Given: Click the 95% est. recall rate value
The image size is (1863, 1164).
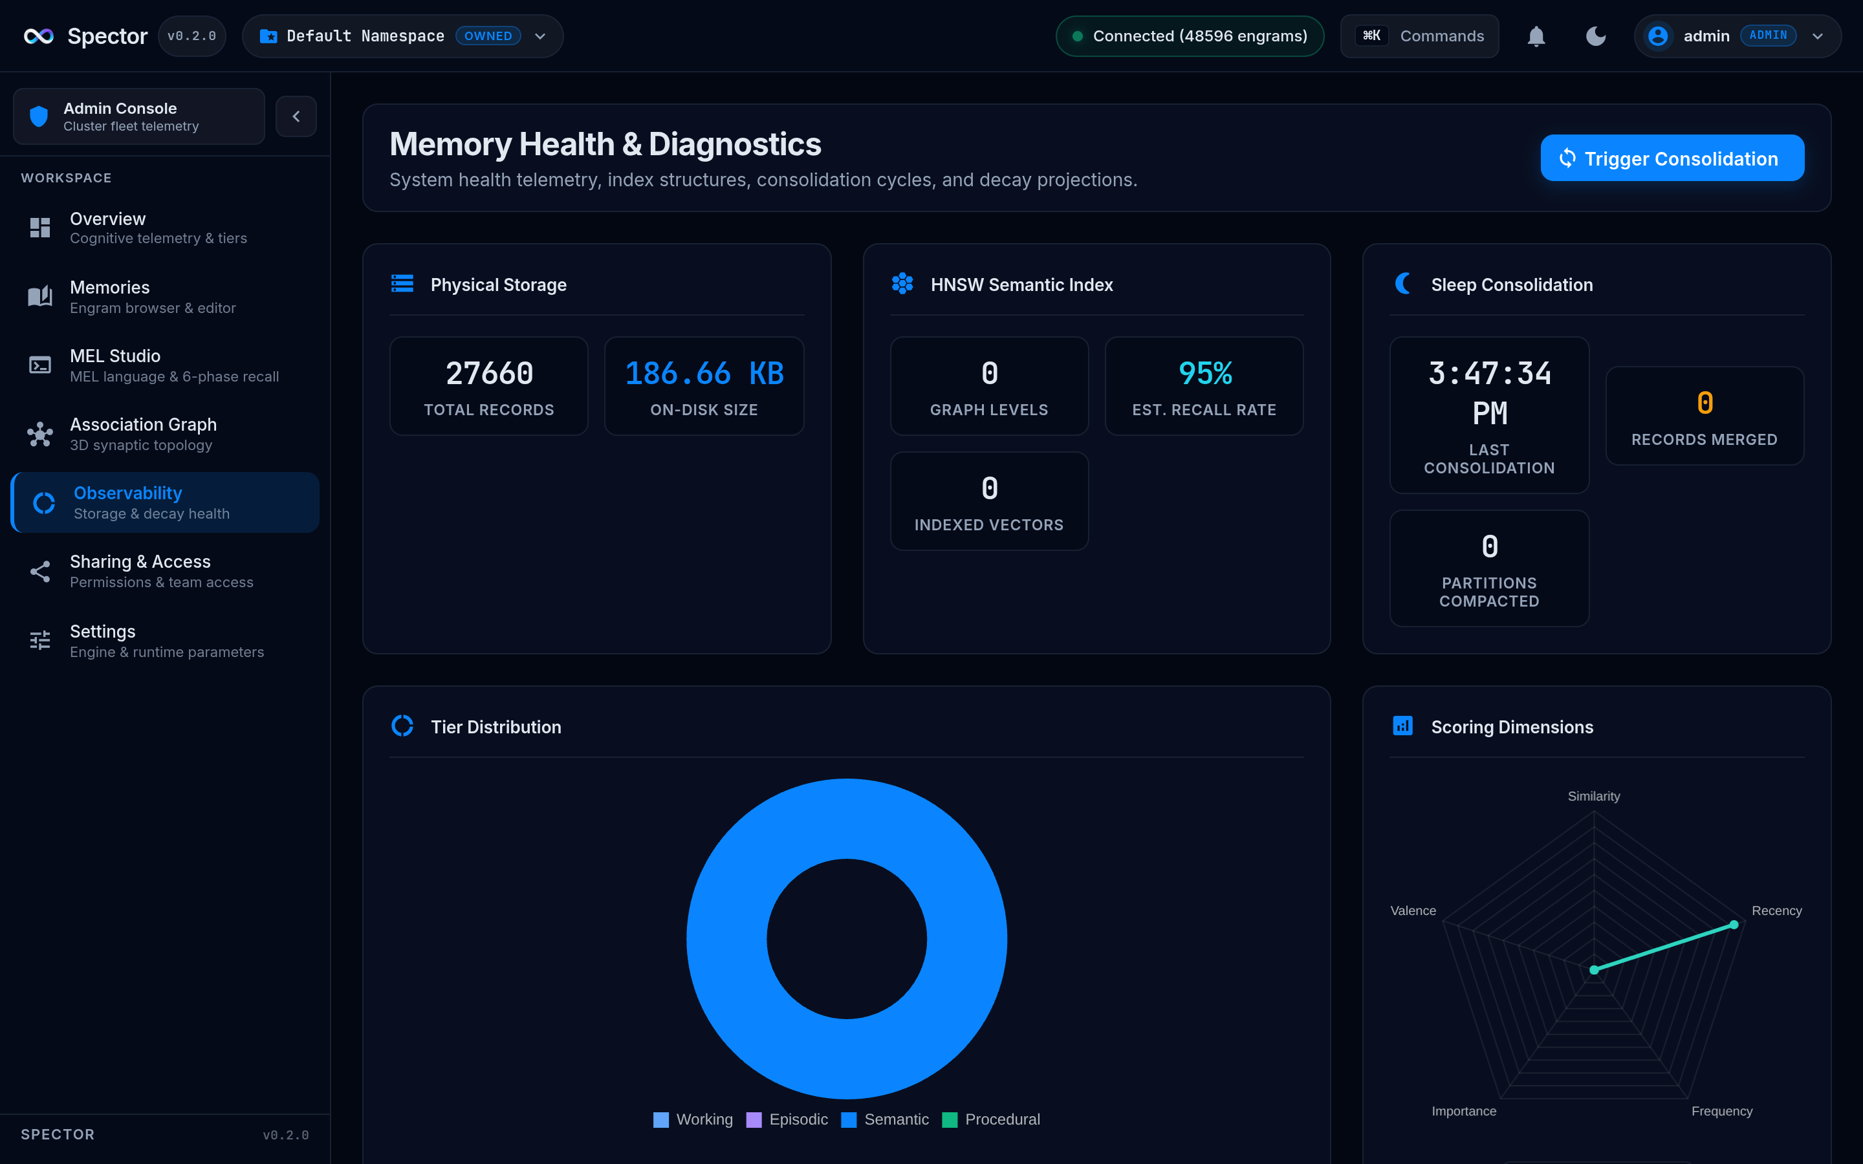Looking at the screenshot, I should click(1204, 374).
